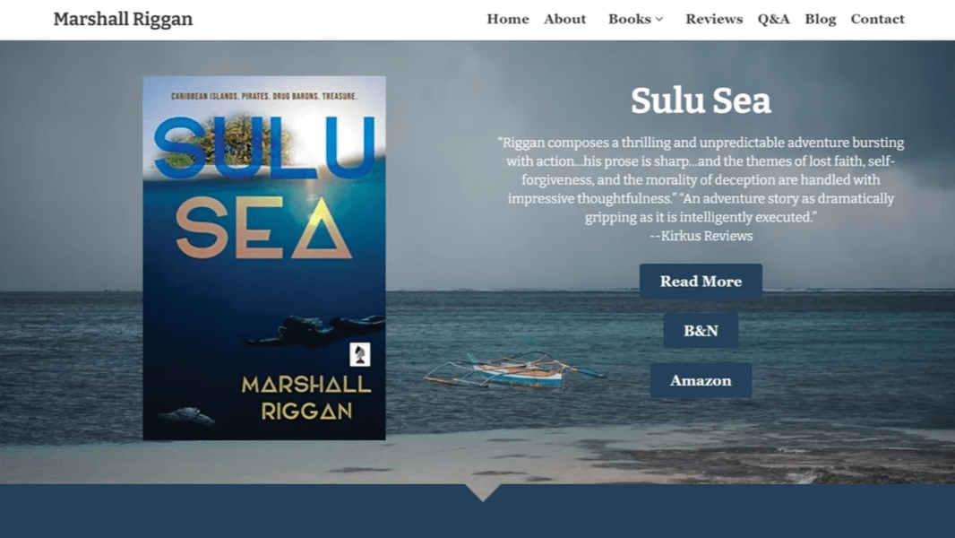Click the Amazon purchase button
This screenshot has height=538, width=955.
[701, 381]
